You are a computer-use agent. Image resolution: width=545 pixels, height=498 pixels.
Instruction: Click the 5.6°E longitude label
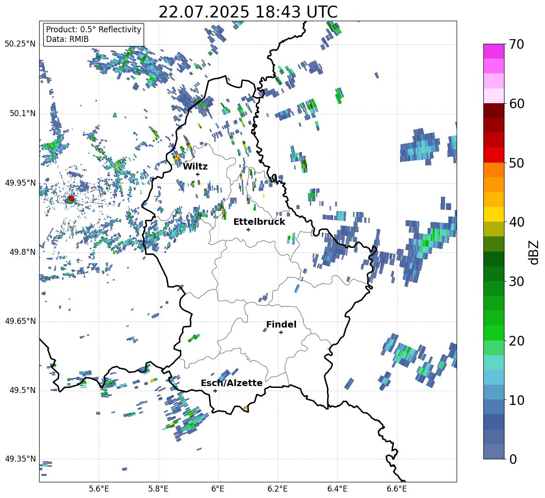(99, 489)
